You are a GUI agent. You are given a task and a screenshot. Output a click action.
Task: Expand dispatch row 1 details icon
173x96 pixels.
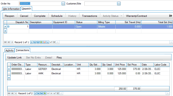pos(8,27)
